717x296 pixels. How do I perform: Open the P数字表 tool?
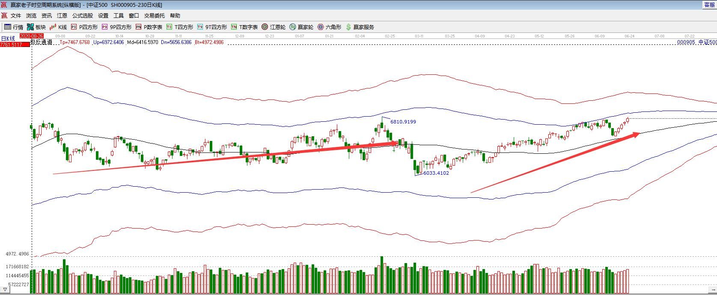pyautogui.click(x=149, y=27)
